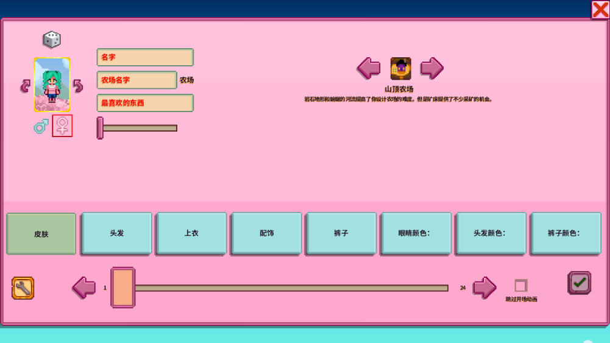Open the wrench advanced options icon

point(23,288)
